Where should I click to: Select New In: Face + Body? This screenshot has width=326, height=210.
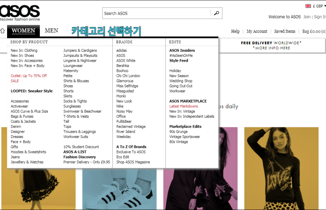28,66
